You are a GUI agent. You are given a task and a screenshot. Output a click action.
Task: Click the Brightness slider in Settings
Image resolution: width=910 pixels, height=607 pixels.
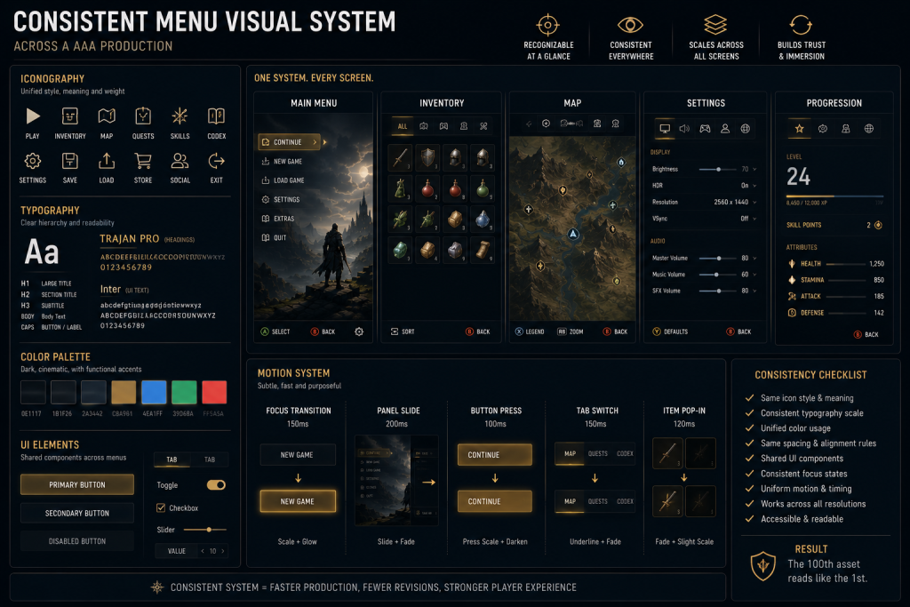tap(717, 170)
